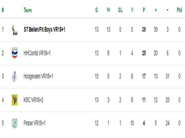
Task: Open the KSC VR18+2 team page
Action: (x=33, y=100)
